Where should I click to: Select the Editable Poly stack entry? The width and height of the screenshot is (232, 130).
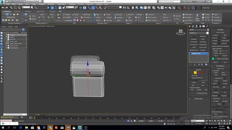pyautogui.click(x=199, y=53)
